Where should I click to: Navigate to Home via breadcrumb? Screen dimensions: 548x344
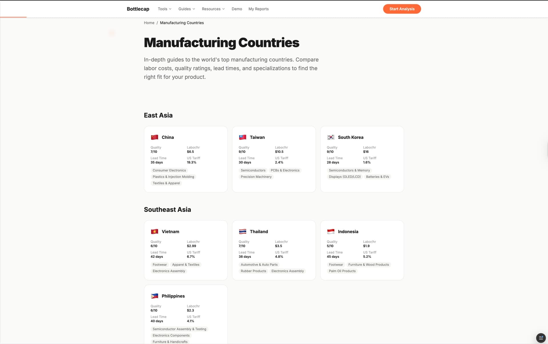coord(149,23)
